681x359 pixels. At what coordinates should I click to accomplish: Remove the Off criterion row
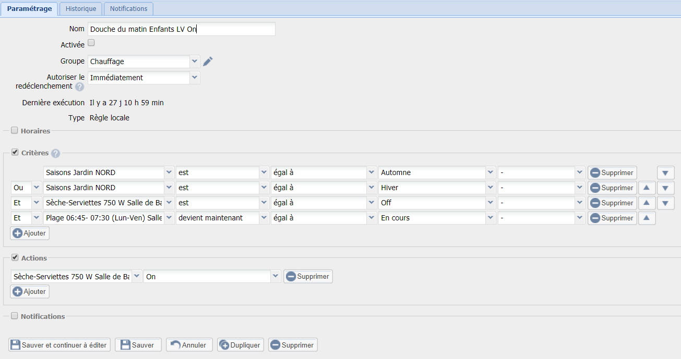(612, 203)
